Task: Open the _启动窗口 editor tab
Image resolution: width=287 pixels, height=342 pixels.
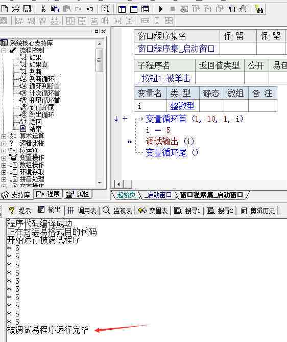Action: coord(158,195)
